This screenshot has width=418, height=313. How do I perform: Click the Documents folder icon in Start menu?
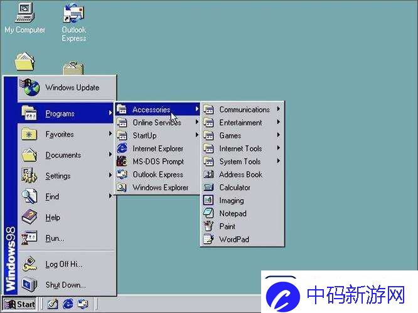[29, 155]
